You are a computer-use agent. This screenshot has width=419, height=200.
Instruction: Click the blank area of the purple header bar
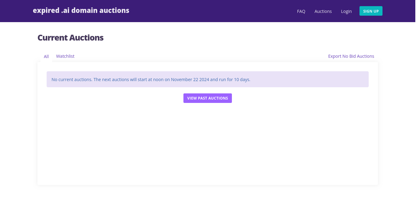coord(212,11)
